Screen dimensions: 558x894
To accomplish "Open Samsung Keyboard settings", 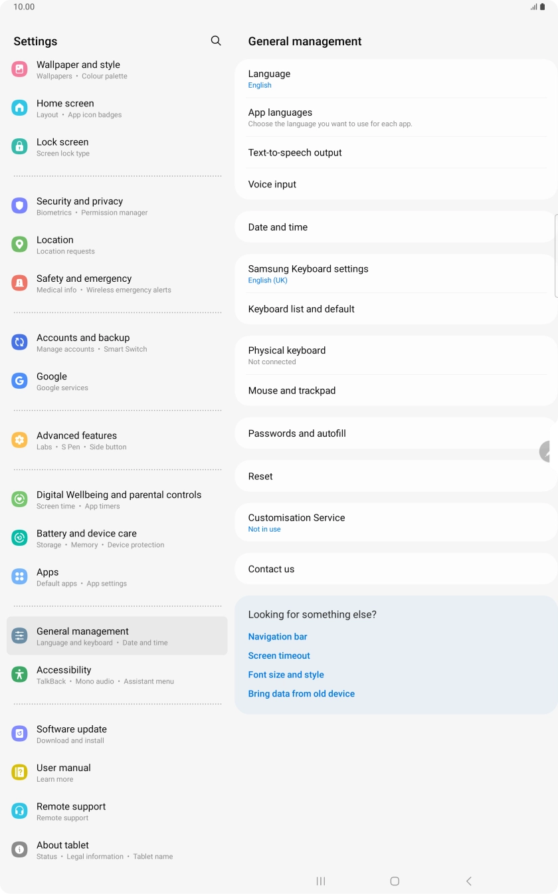I will [396, 274].
